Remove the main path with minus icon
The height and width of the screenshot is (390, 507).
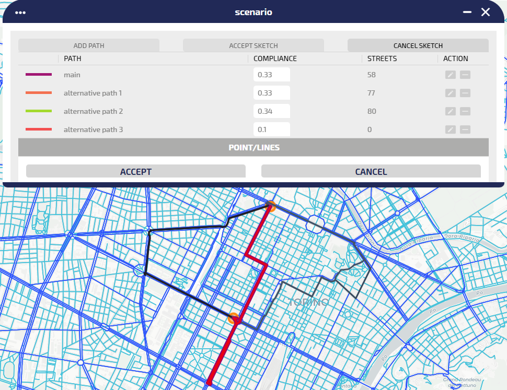[465, 75]
